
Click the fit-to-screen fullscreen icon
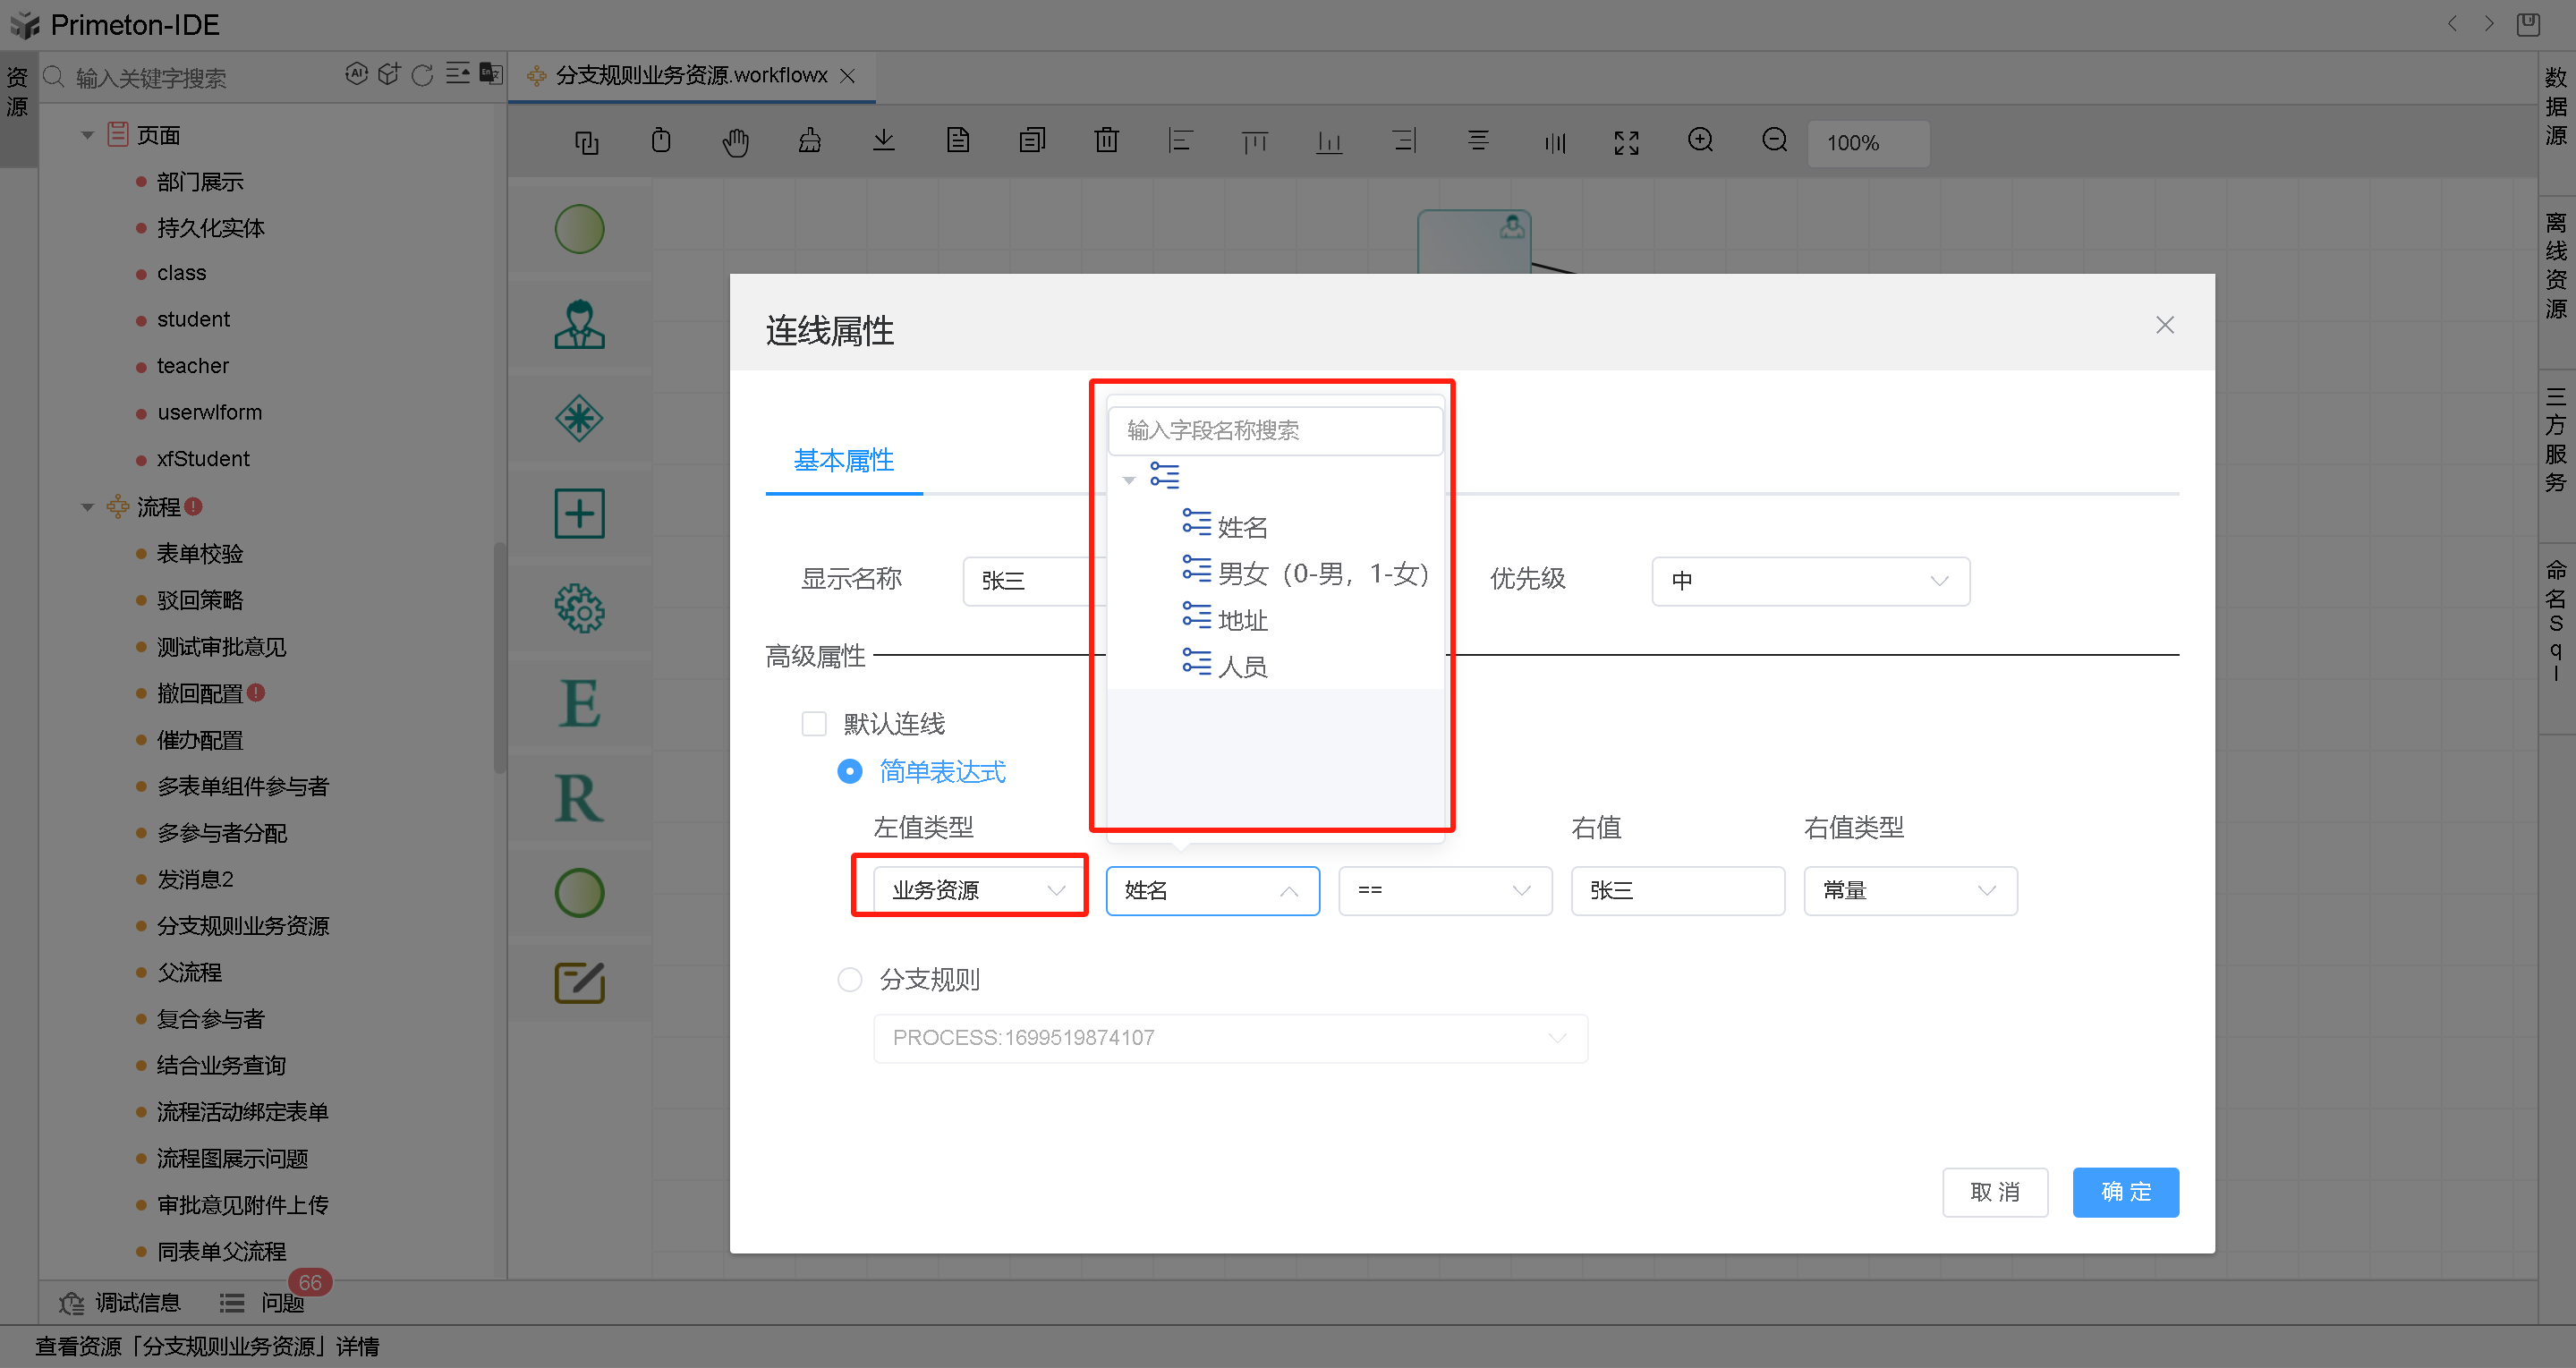click(1626, 142)
